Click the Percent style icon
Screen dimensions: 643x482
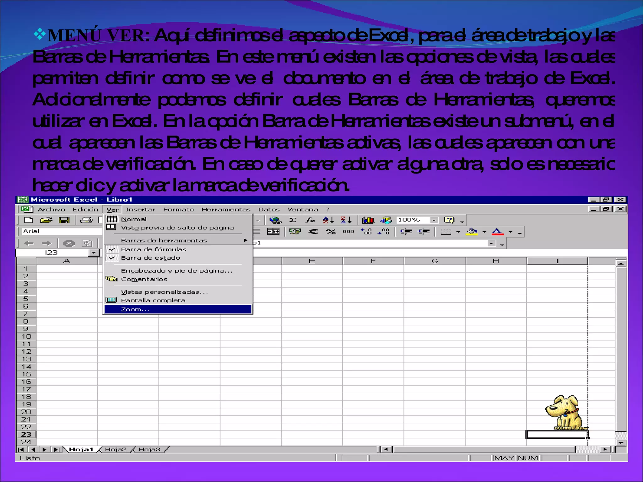click(x=331, y=232)
